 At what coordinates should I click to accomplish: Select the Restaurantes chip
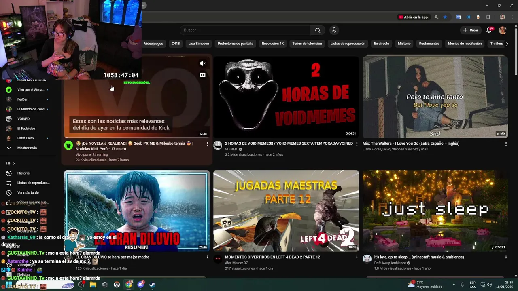[x=429, y=44]
